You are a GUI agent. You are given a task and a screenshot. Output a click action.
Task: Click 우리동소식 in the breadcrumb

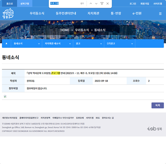pos(82,30)
